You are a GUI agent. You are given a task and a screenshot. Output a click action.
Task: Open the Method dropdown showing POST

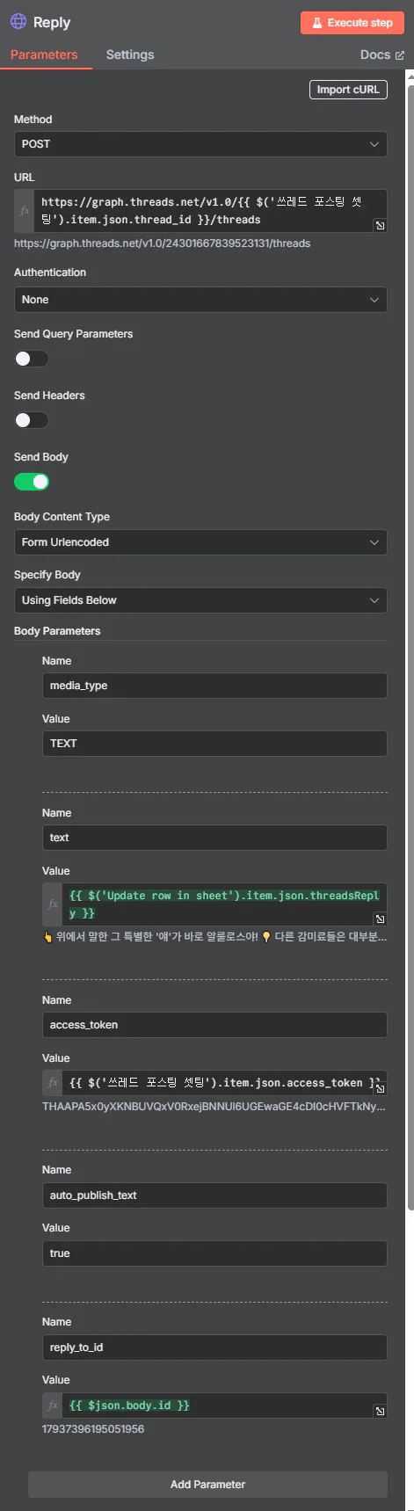(200, 144)
